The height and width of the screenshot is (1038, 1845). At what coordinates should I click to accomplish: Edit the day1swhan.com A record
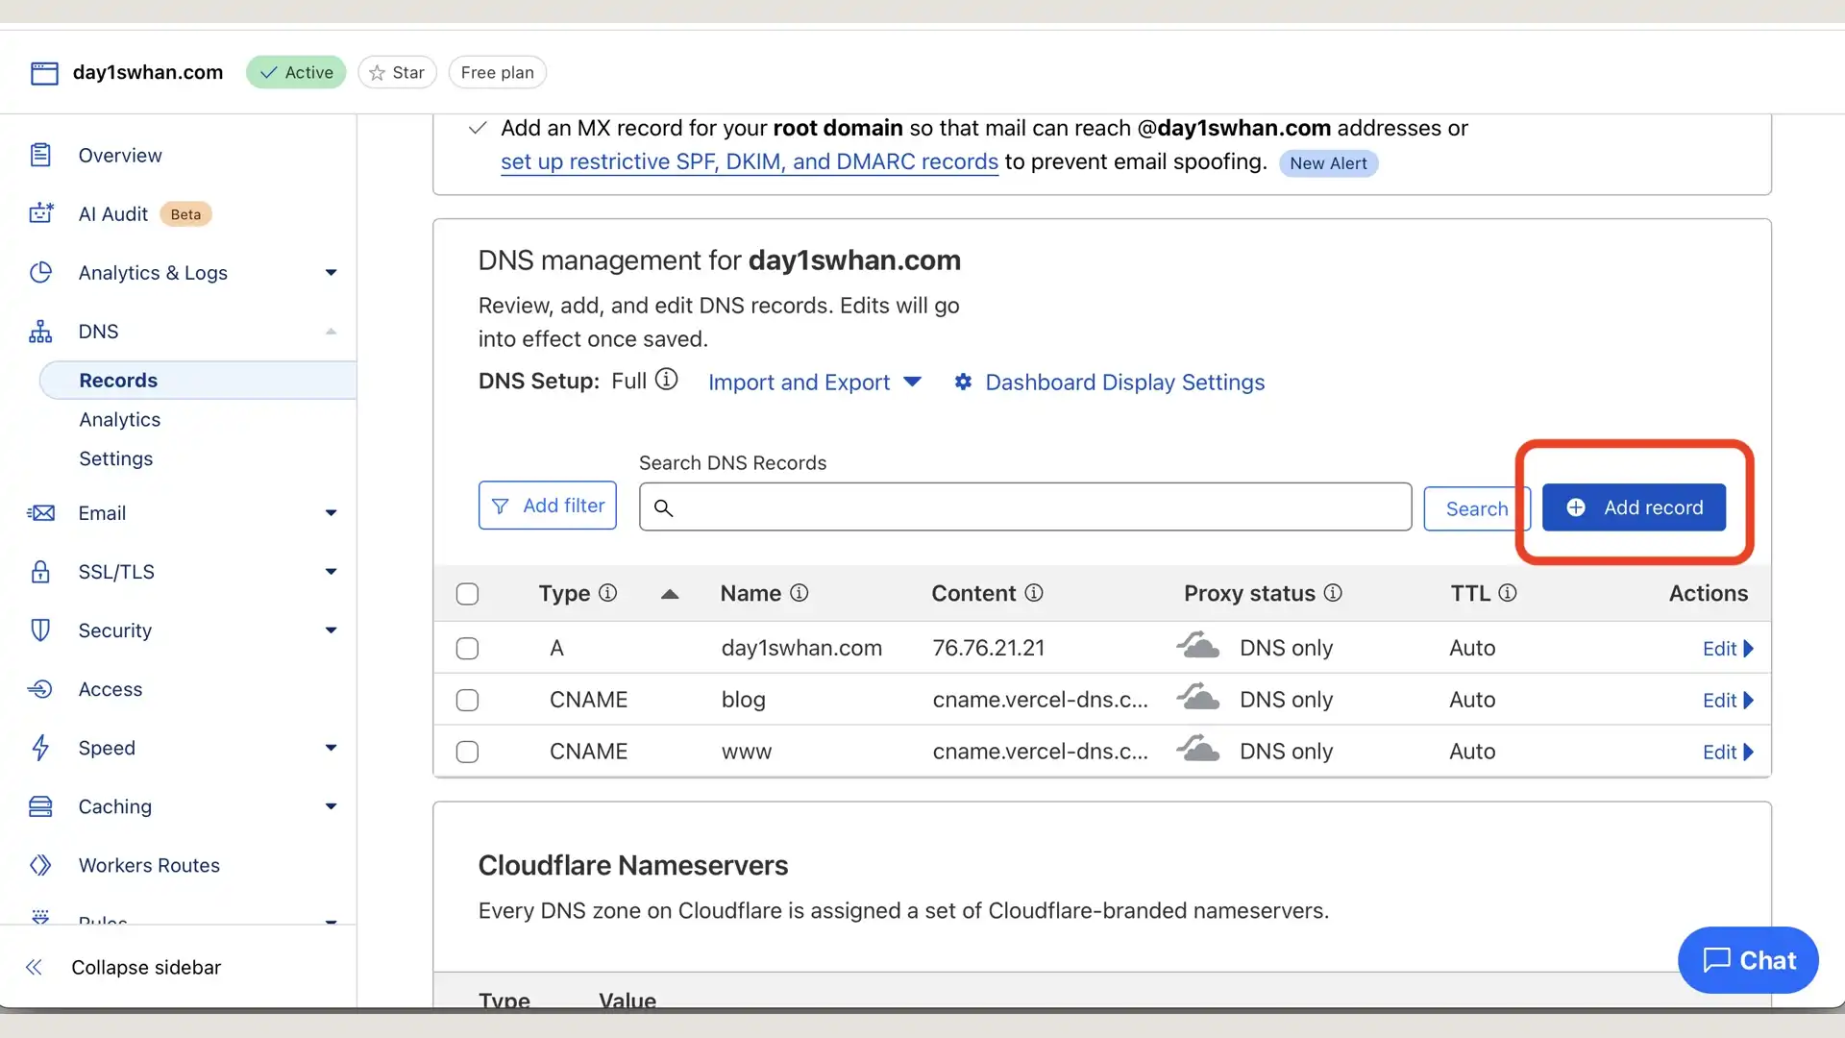[1728, 649]
